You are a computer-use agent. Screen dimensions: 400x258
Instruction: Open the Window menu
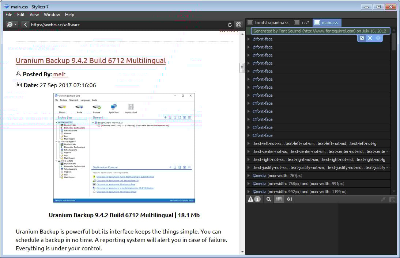52,15
